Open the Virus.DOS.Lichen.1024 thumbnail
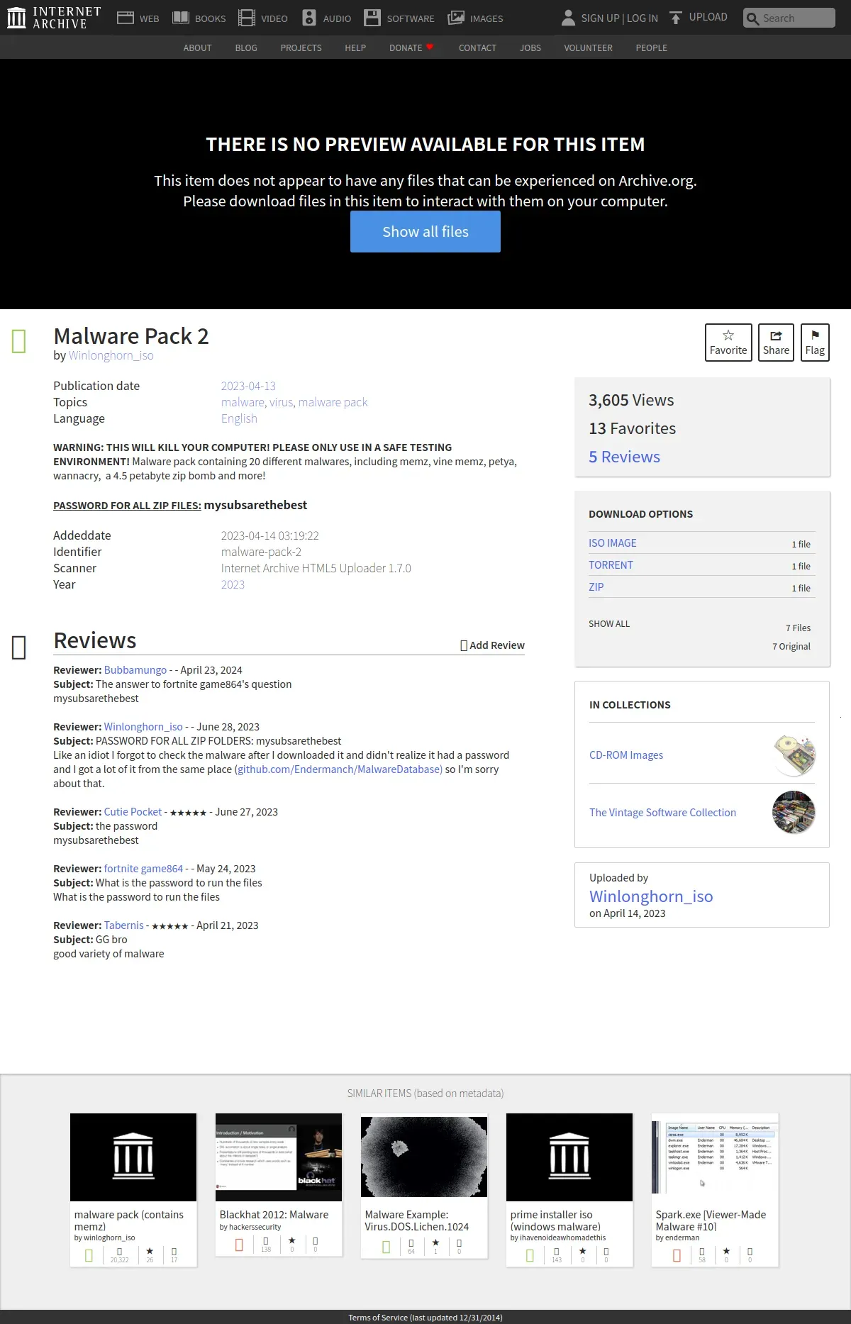 tap(424, 1157)
